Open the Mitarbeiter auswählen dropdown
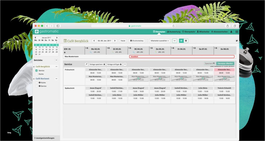Image resolution: width=265 pixels, height=141 pixels. point(160,41)
